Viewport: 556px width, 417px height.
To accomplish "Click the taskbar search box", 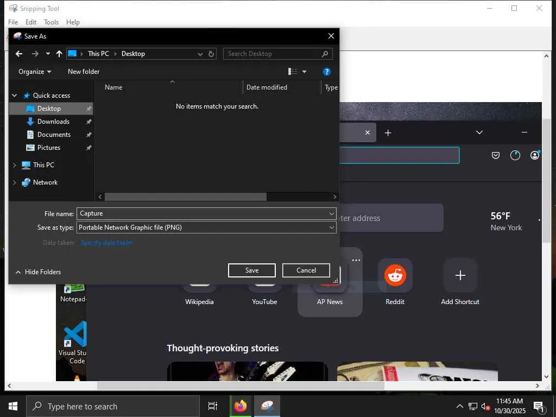I will [x=113, y=406].
